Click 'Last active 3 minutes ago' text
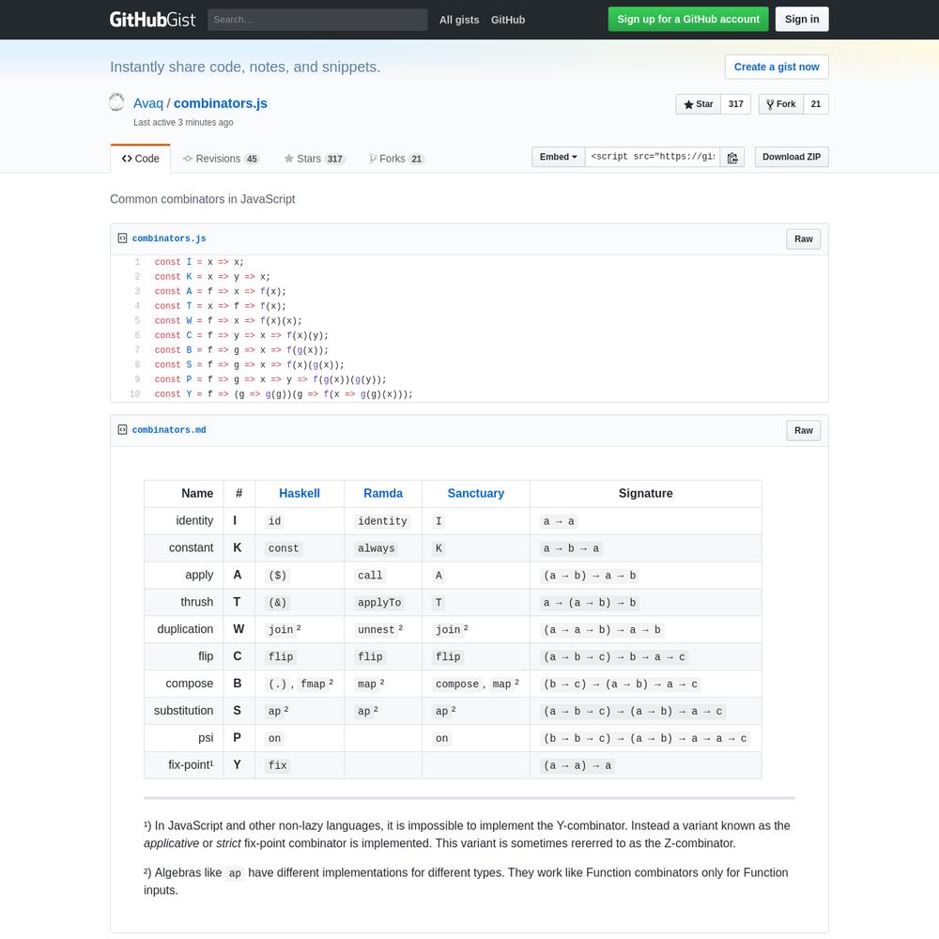 [183, 122]
